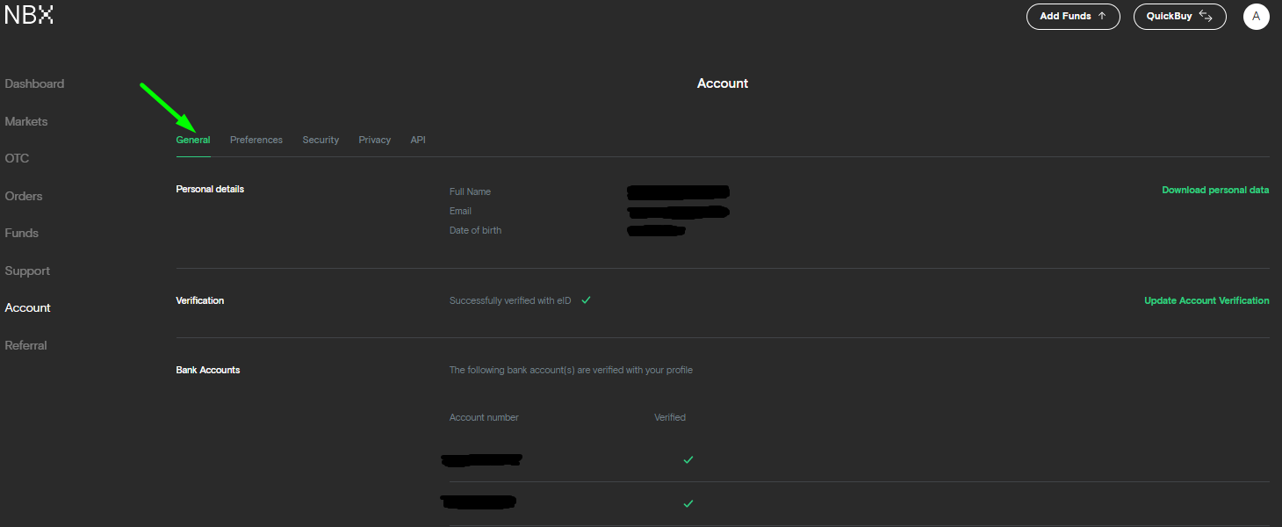
Task: Click the eID verification checkmark icon
Action: [x=586, y=300]
